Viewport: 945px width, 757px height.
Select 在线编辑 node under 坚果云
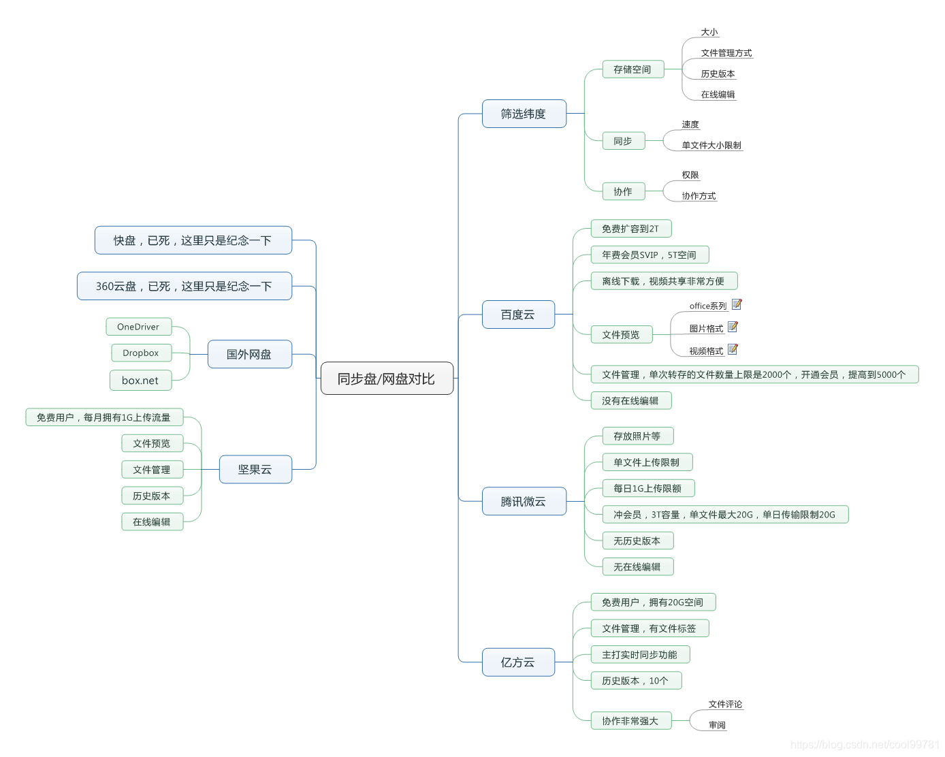tap(153, 522)
